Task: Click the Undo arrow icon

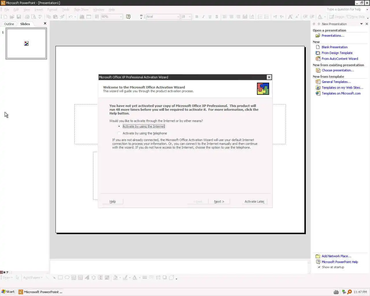Action: 71,17
